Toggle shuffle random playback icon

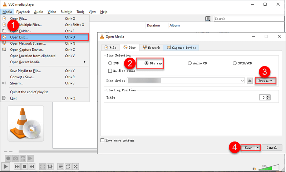click(75, 167)
